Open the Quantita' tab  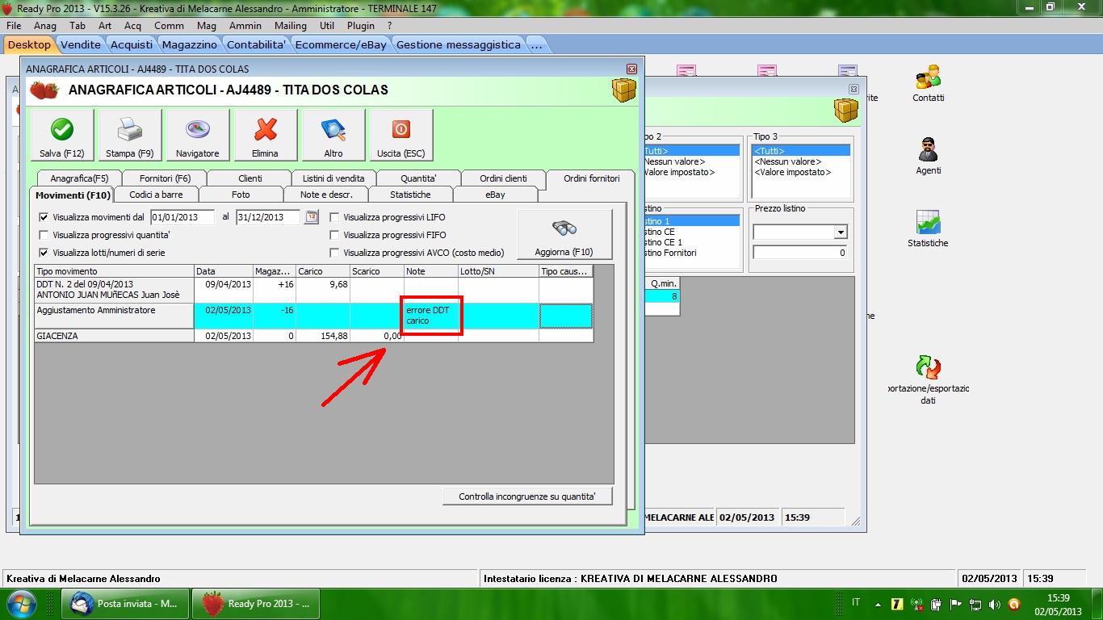[x=418, y=178]
